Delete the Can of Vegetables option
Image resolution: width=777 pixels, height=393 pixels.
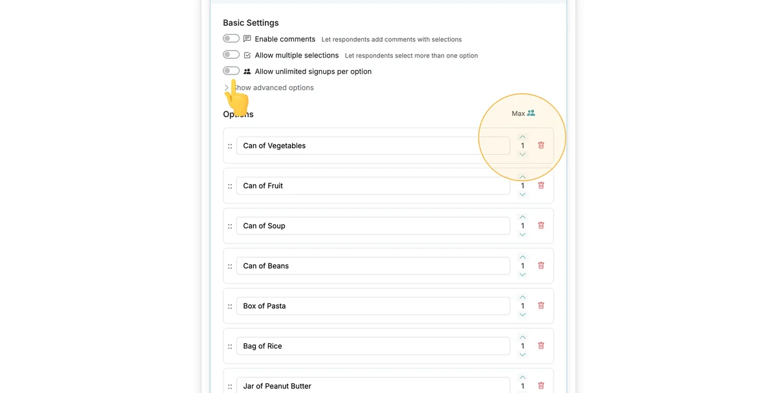[541, 146]
